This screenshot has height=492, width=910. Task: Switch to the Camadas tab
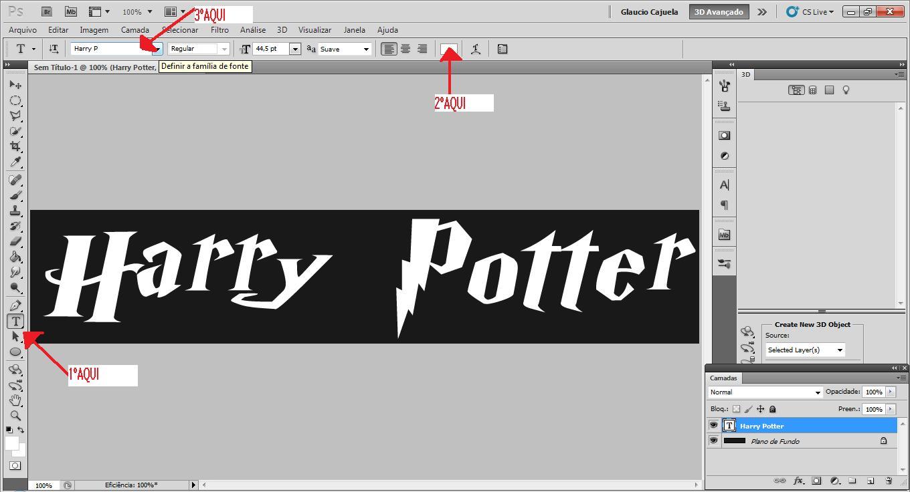[723, 378]
